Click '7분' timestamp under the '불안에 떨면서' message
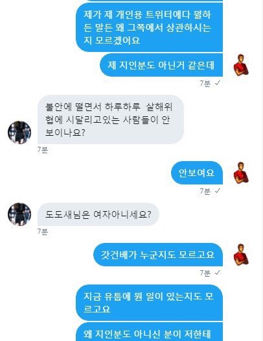This screenshot has height=341, width=263. point(43,150)
